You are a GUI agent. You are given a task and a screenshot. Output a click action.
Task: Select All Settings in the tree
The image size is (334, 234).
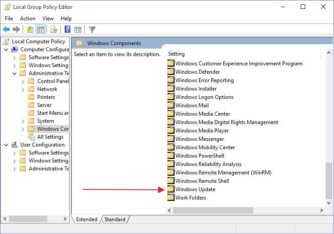50,137
